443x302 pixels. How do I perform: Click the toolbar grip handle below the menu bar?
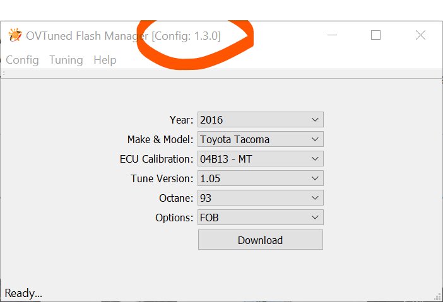pos(3,73)
